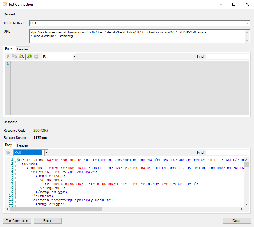Image resolution: width=254 pixels, height=227 pixels.
Task: Open the JS syntax format dropdown
Action: pyautogui.click(x=74, y=56)
